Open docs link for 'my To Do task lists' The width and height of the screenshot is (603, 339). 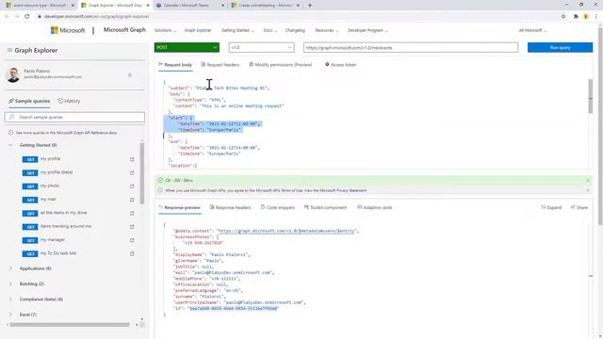[x=132, y=253]
